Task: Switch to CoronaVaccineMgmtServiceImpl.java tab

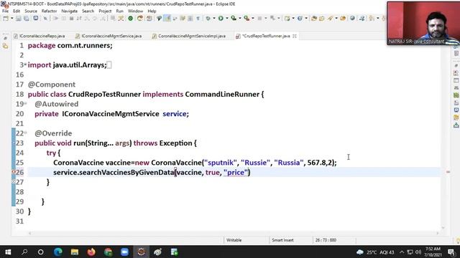Action: pos(189,36)
